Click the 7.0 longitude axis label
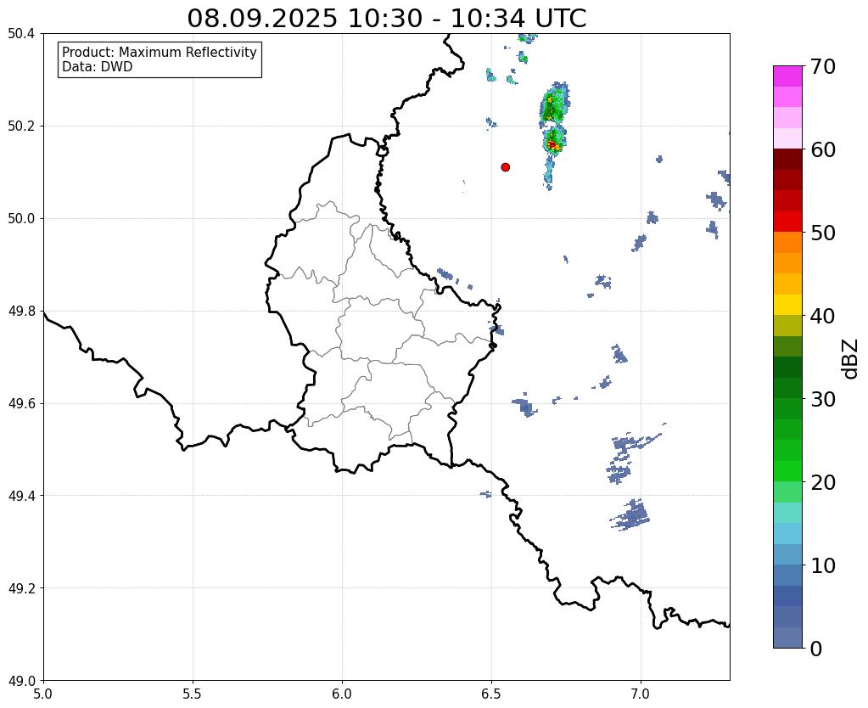868x708 pixels. tap(641, 694)
